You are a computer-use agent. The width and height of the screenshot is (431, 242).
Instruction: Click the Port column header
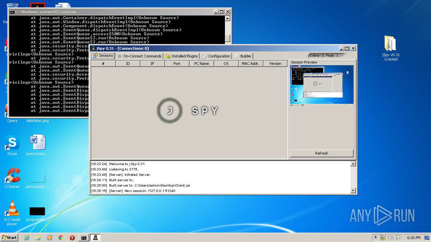[x=177, y=64]
